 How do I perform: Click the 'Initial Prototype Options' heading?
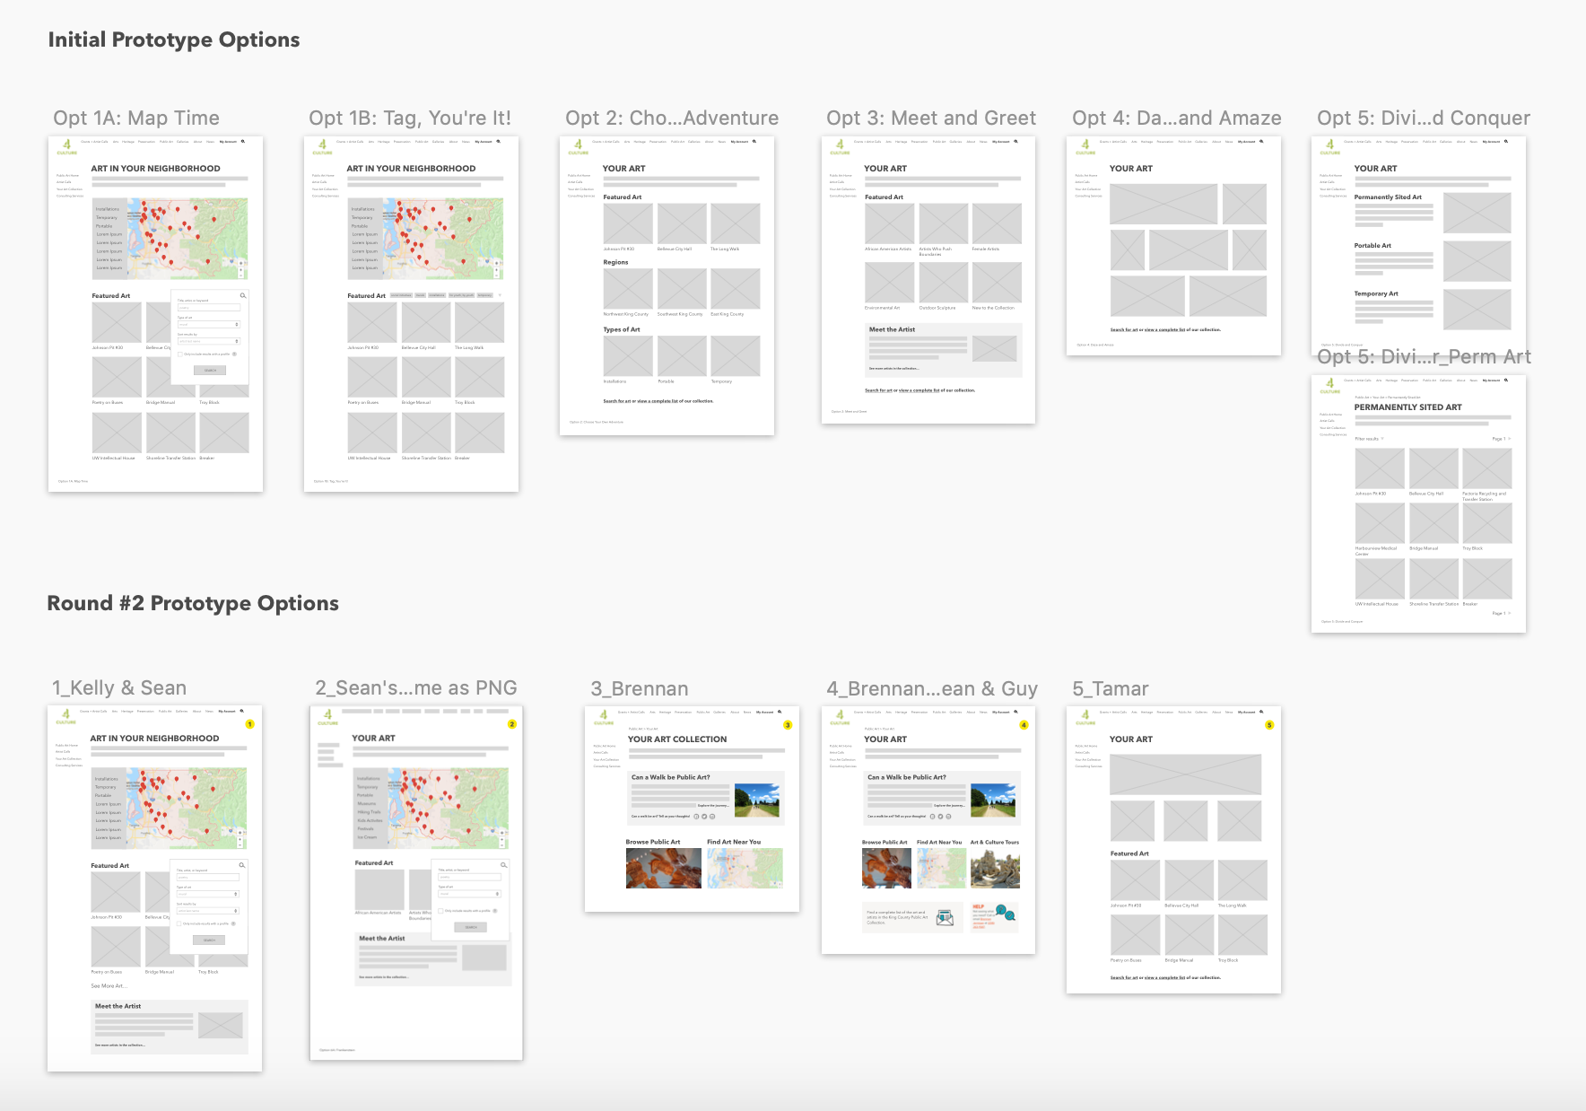coord(174,39)
